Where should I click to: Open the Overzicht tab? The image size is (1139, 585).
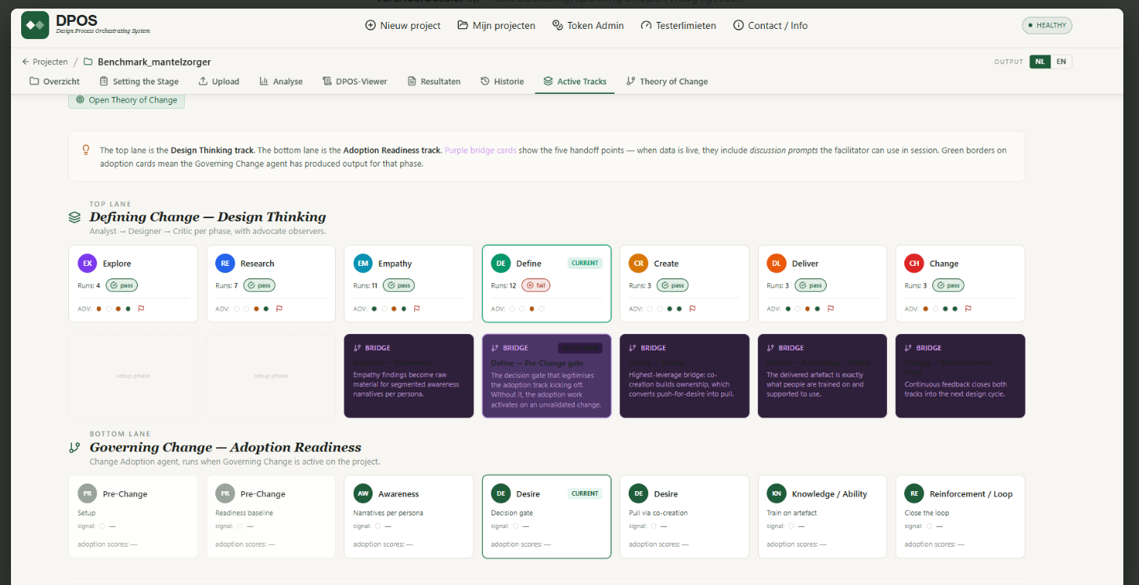click(55, 81)
